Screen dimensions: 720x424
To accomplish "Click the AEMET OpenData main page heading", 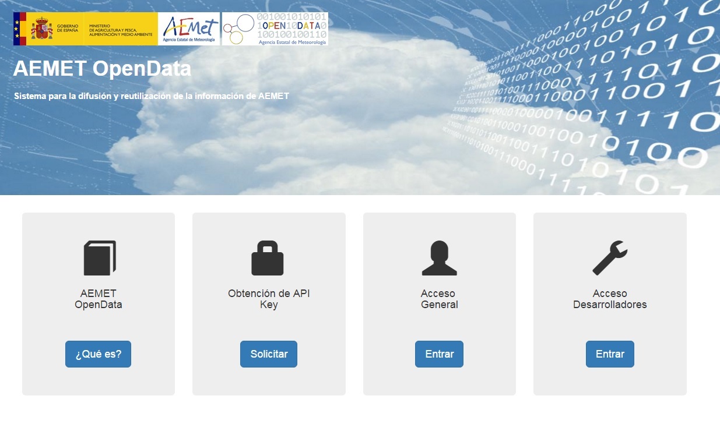I will tap(102, 69).
